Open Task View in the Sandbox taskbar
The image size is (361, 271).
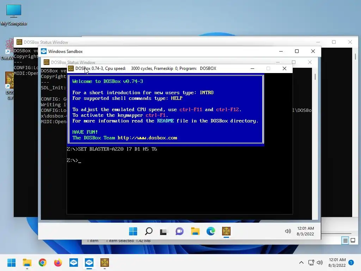pyautogui.click(x=164, y=231)
